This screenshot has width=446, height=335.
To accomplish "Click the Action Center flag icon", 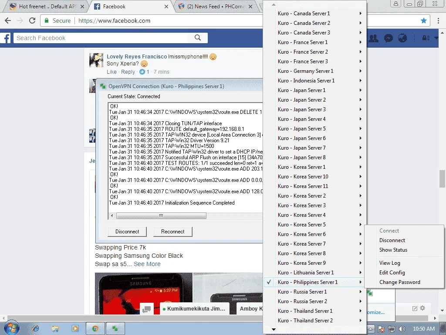I will click(x=381, y=329).
